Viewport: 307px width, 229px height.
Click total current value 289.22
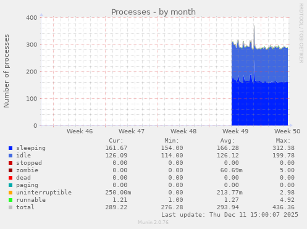[116, 207]
